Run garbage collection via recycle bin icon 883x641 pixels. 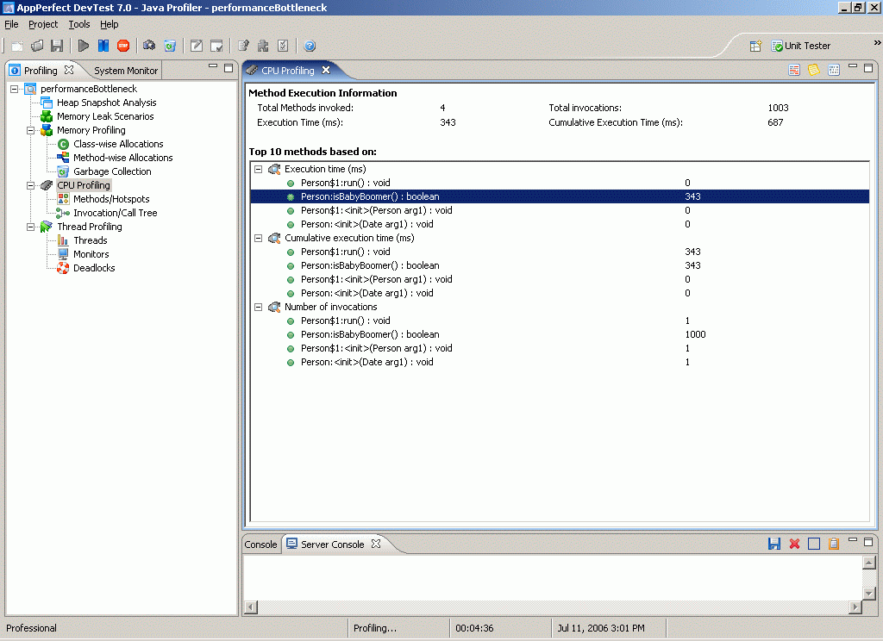170,47
